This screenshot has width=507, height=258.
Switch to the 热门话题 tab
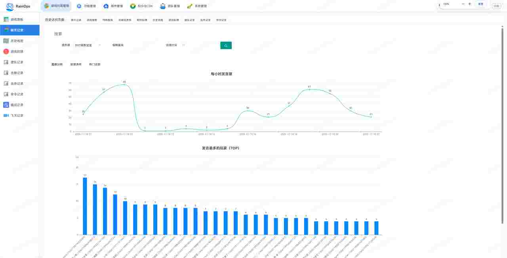95,64
